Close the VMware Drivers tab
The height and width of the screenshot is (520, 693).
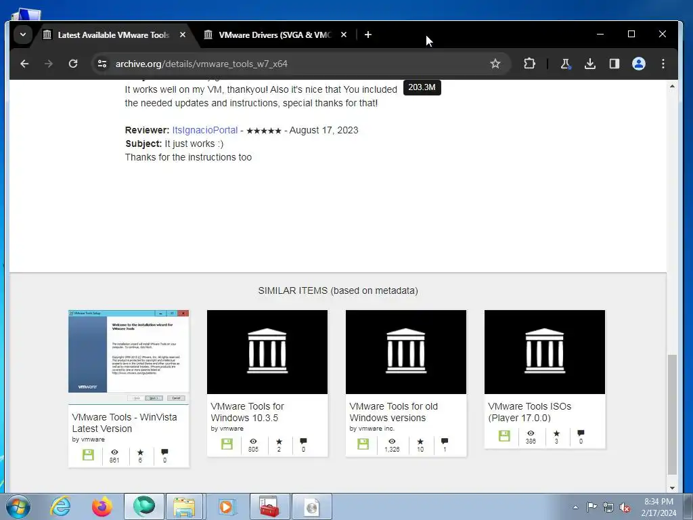344,35
